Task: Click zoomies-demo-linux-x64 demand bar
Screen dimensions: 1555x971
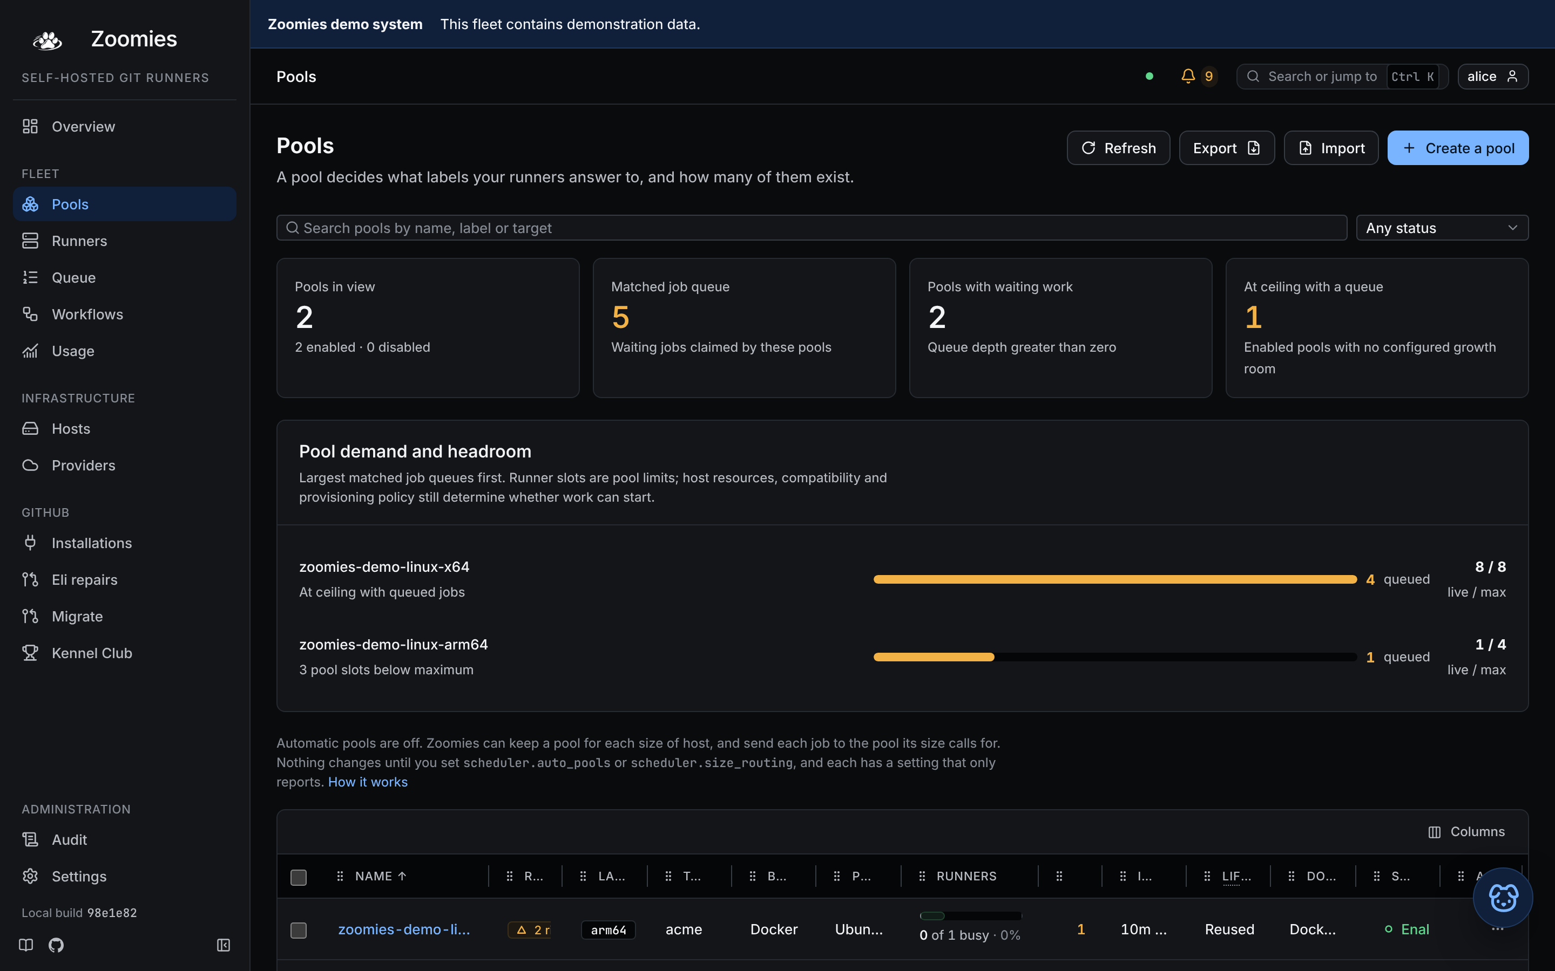Action: (x=1115, y=579)
